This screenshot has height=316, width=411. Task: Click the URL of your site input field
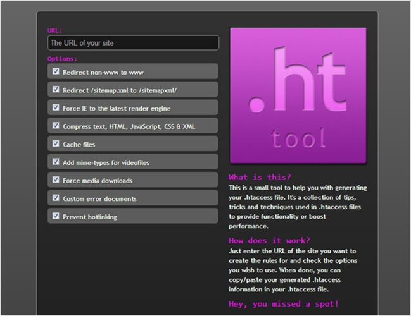click(133, 43)
